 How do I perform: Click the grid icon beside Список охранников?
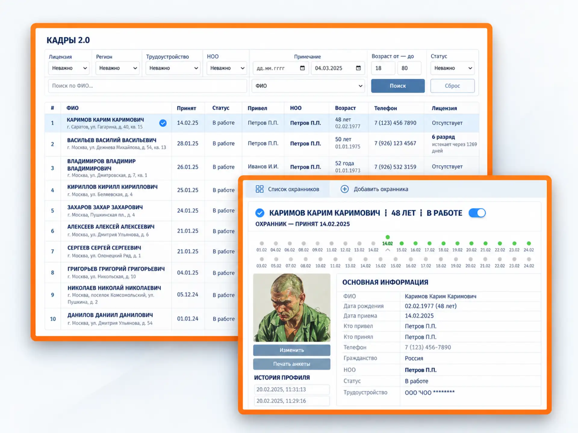pyautogui.click(x=259, y=189)
